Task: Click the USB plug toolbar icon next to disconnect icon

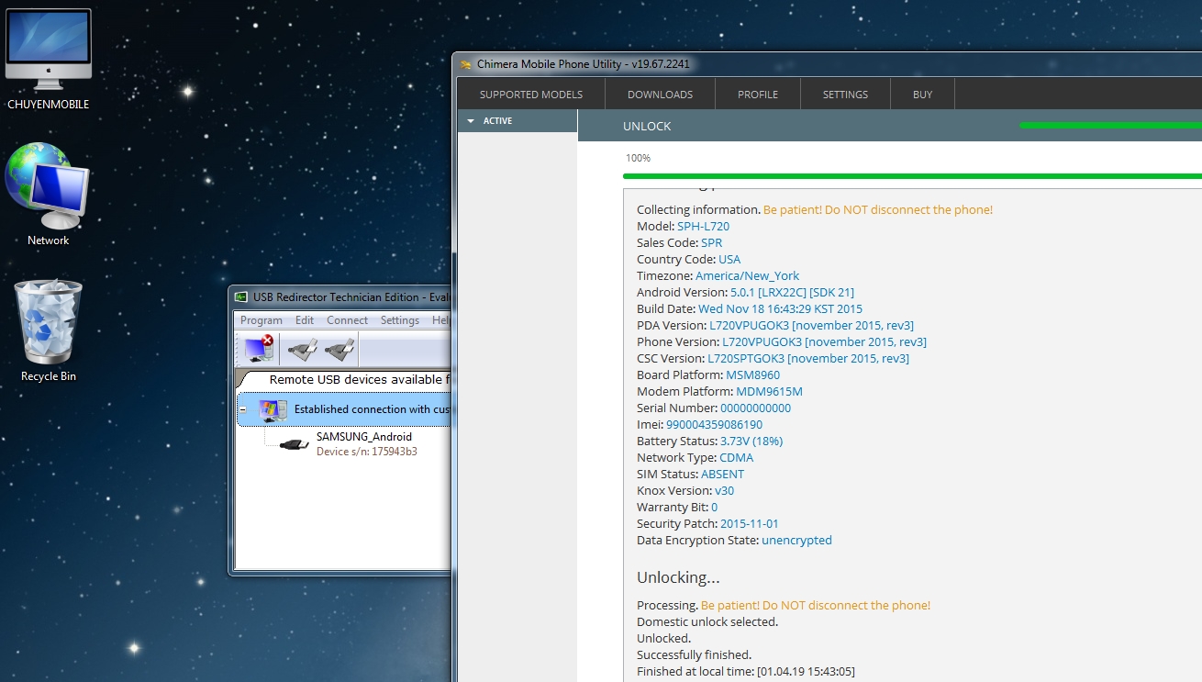Action: (302, 350)
